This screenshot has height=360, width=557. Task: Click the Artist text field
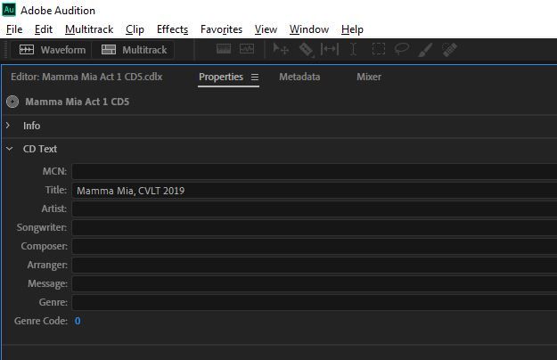click(x=312, y=209)
